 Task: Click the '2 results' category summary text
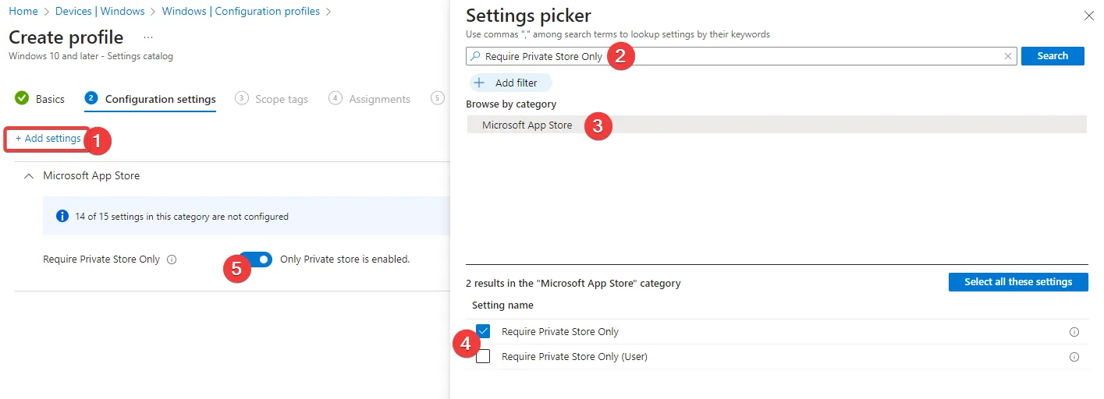point(573,284)
